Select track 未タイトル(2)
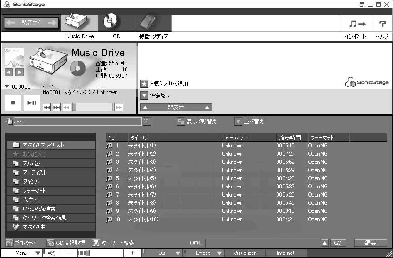The image size is (393, 258). point(142,154)
